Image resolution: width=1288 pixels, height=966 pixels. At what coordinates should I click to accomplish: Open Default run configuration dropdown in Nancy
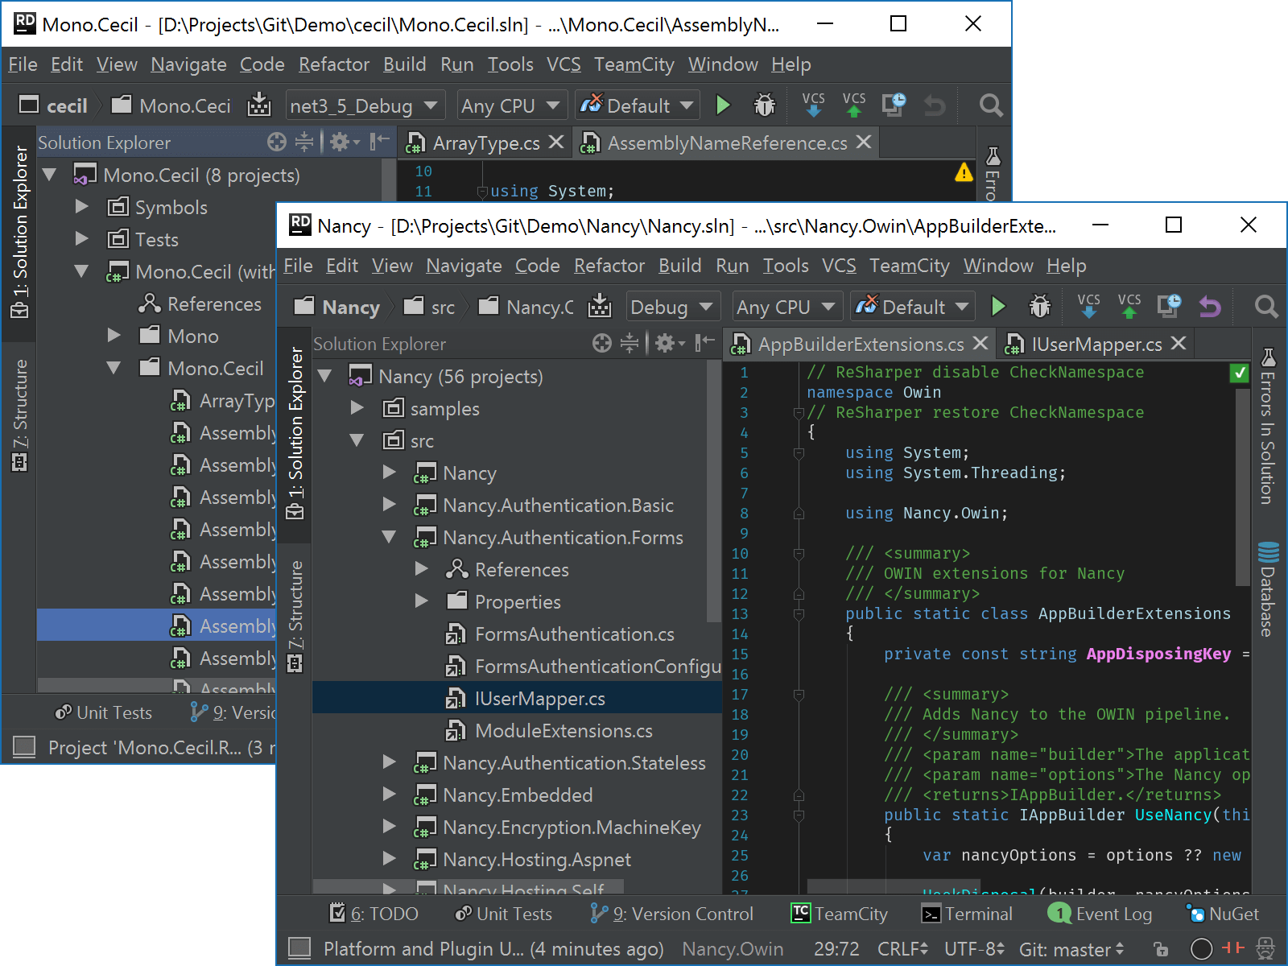click(912, 307)
